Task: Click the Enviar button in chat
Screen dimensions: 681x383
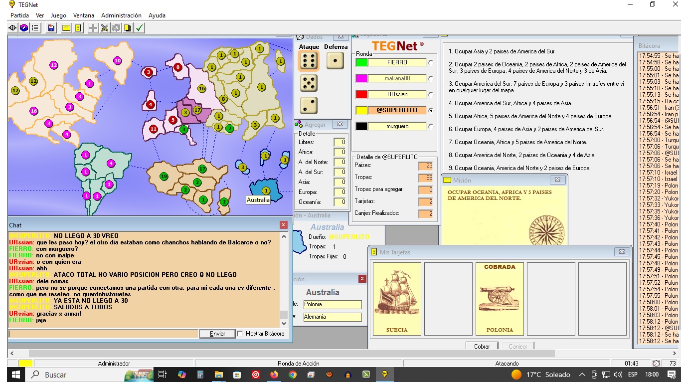Action: click(217, 334)
